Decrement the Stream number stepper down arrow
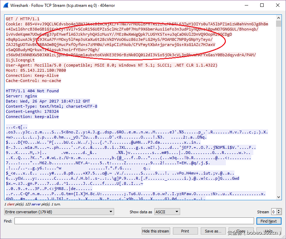Image resolution: width=286 pixels, height=239 pixels. [279, 213]
